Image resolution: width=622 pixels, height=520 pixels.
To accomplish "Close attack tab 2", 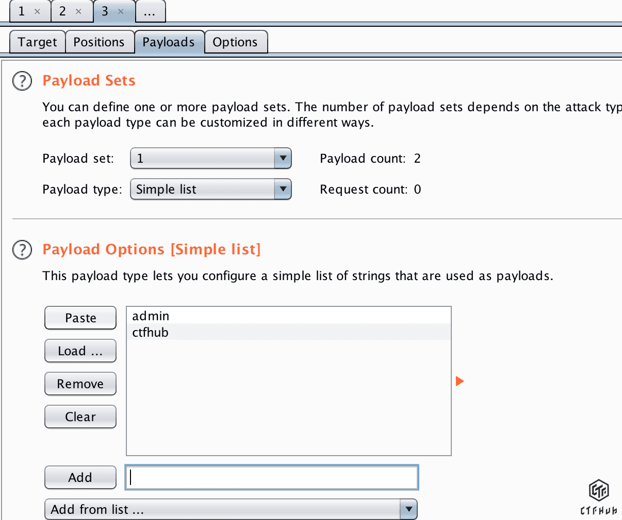I will click(x=78, y=11).
